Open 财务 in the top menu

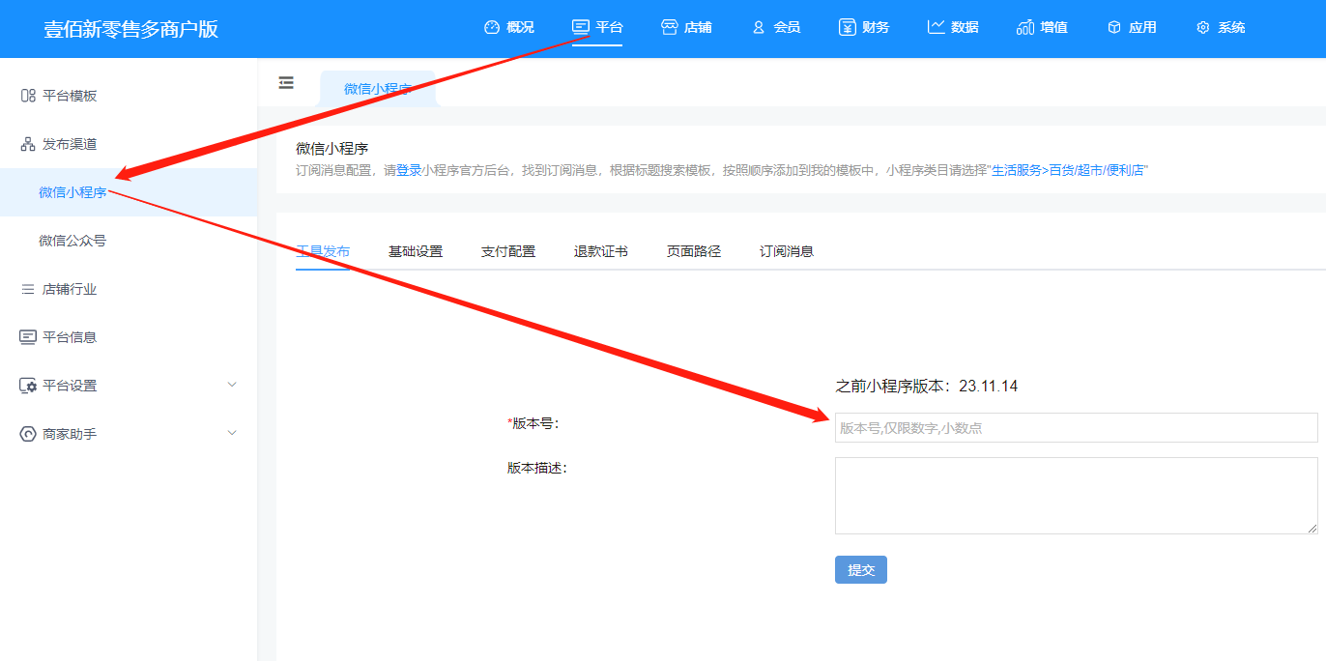[x=876, y=27]
